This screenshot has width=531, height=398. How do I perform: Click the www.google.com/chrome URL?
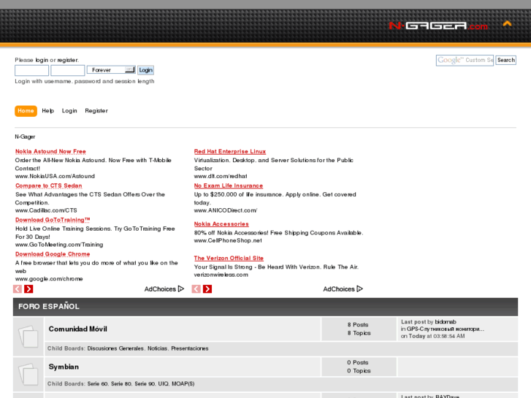49,279
